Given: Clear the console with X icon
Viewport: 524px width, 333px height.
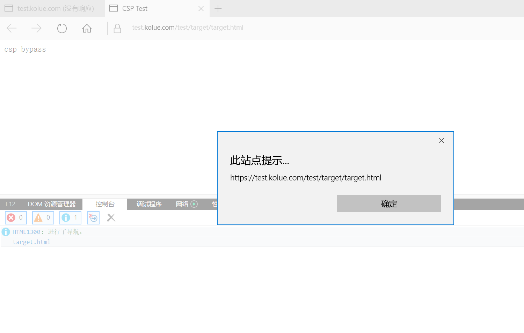Looking at the screenshot, I should 111,217.
